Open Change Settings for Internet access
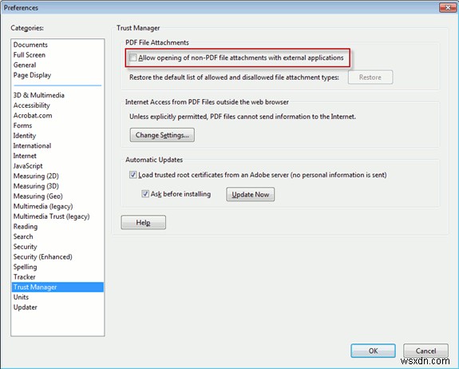The width and height of the screenshot is (459, 369). pyautogui.click(x=162, y=135)
